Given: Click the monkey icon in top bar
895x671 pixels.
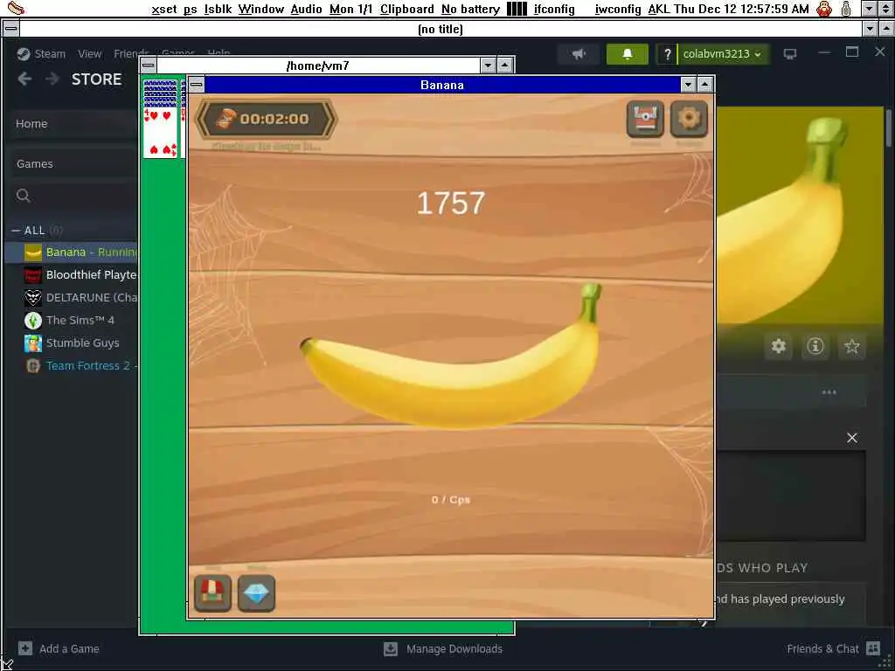Looking at the screenshot, I should coord(824,9).
